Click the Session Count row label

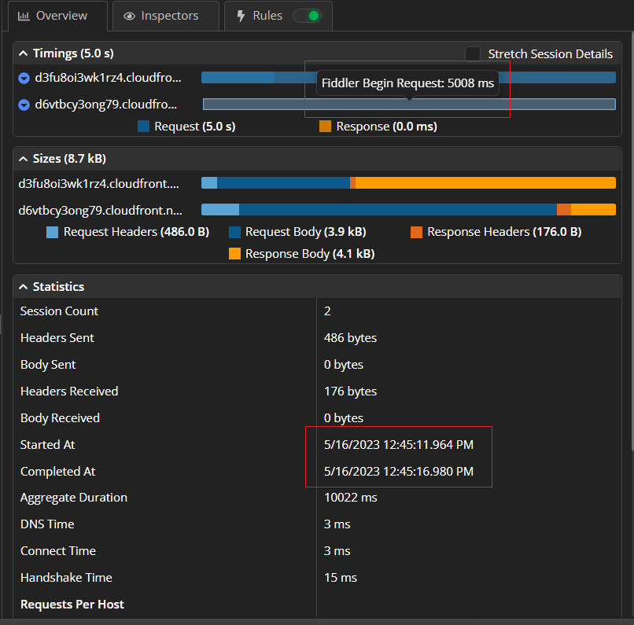click(59, 311)
